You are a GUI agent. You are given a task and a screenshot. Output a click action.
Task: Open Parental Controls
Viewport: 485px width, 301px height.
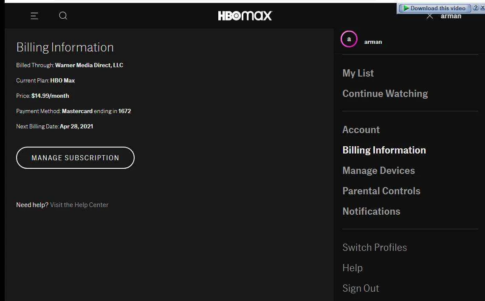pyautogui.click(x=381, y=191)
